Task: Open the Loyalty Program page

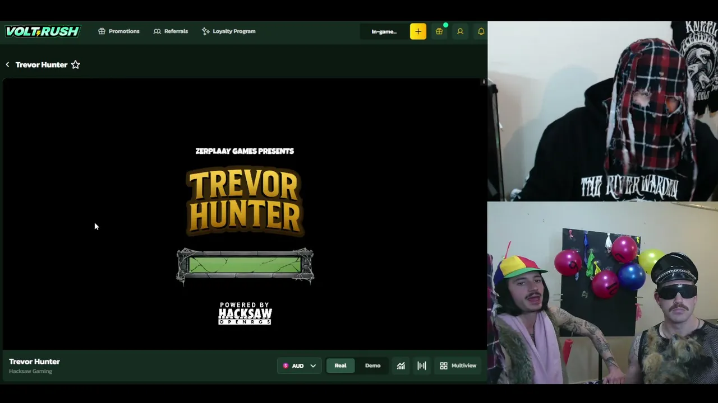Action: click(x=228, y=31)
